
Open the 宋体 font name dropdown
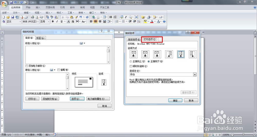[38, 22]
